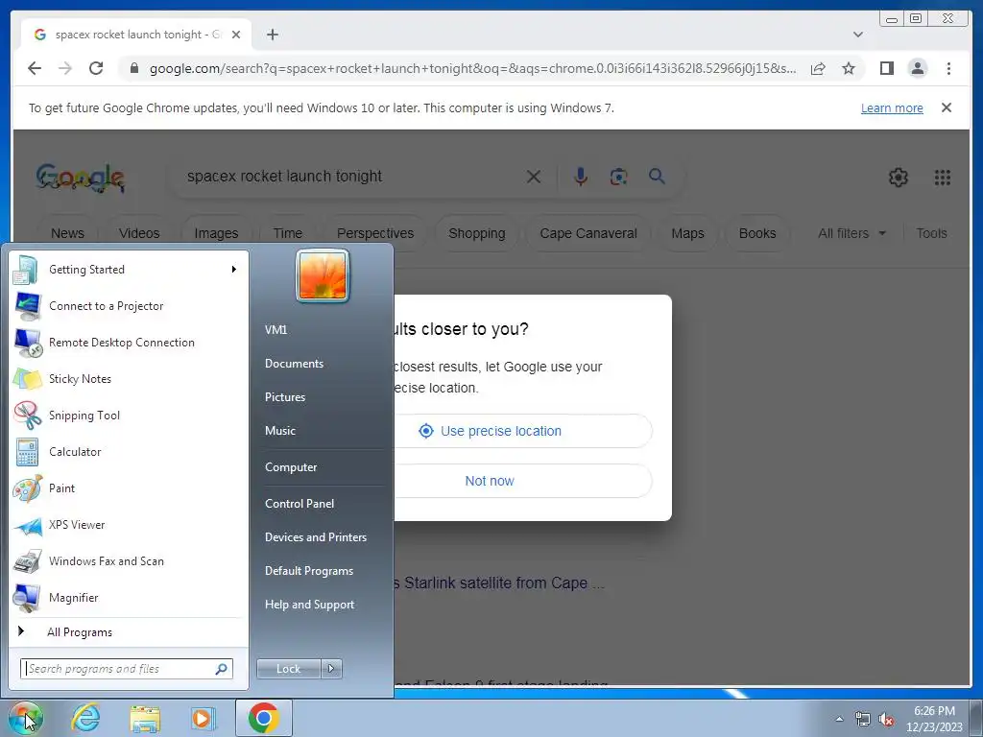Launch Sticky Notes
983x737 pixels.
129,378
